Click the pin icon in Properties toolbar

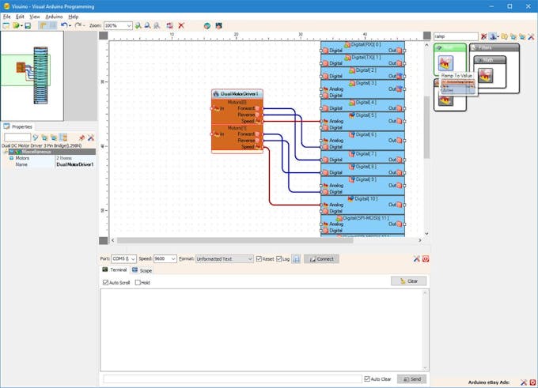coord(81,137)
